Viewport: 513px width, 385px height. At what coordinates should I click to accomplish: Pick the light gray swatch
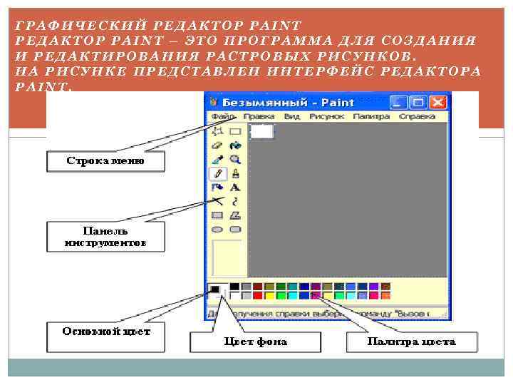pos(246,296)
